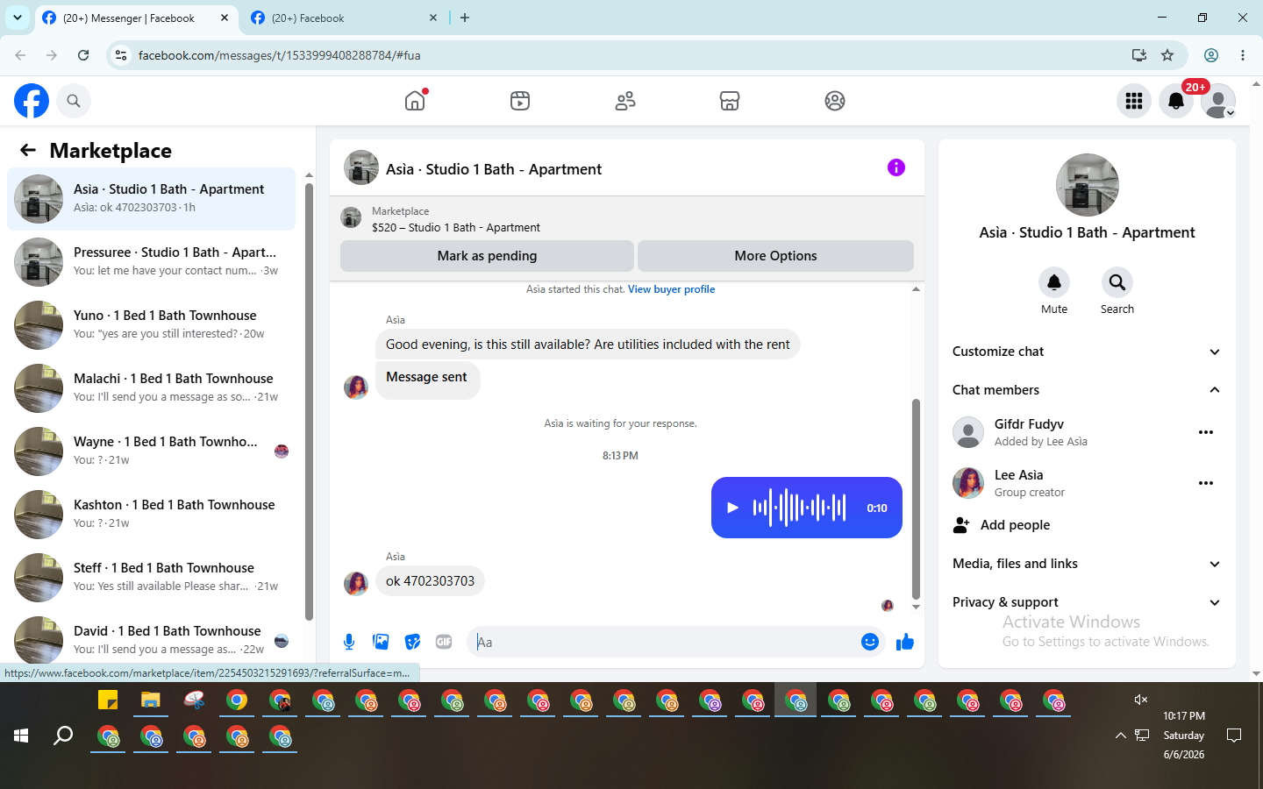Expand Customize chat section
Viewport: 1263px width, 789px height.
1087,352
